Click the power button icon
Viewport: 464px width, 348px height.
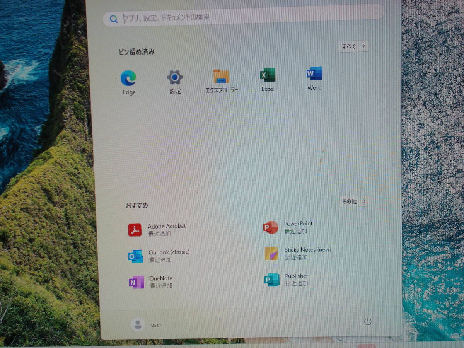tap(368, 321)
